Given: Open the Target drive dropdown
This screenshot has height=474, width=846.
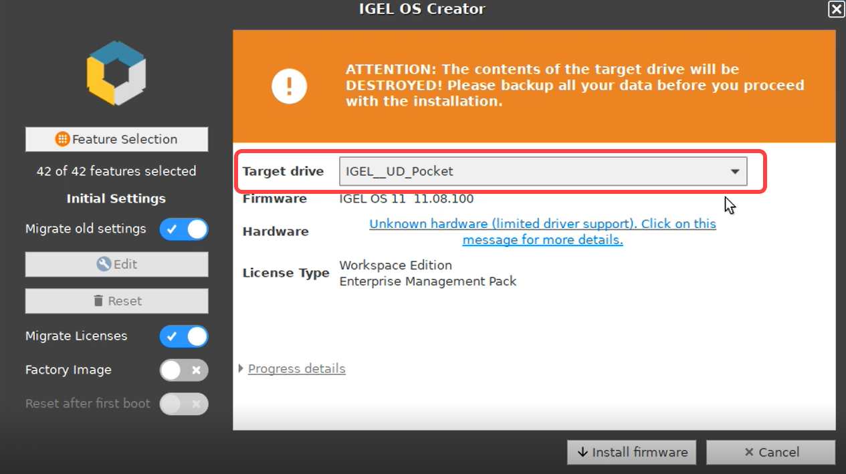Looking at the screenshot, I should tap(734, 171).
